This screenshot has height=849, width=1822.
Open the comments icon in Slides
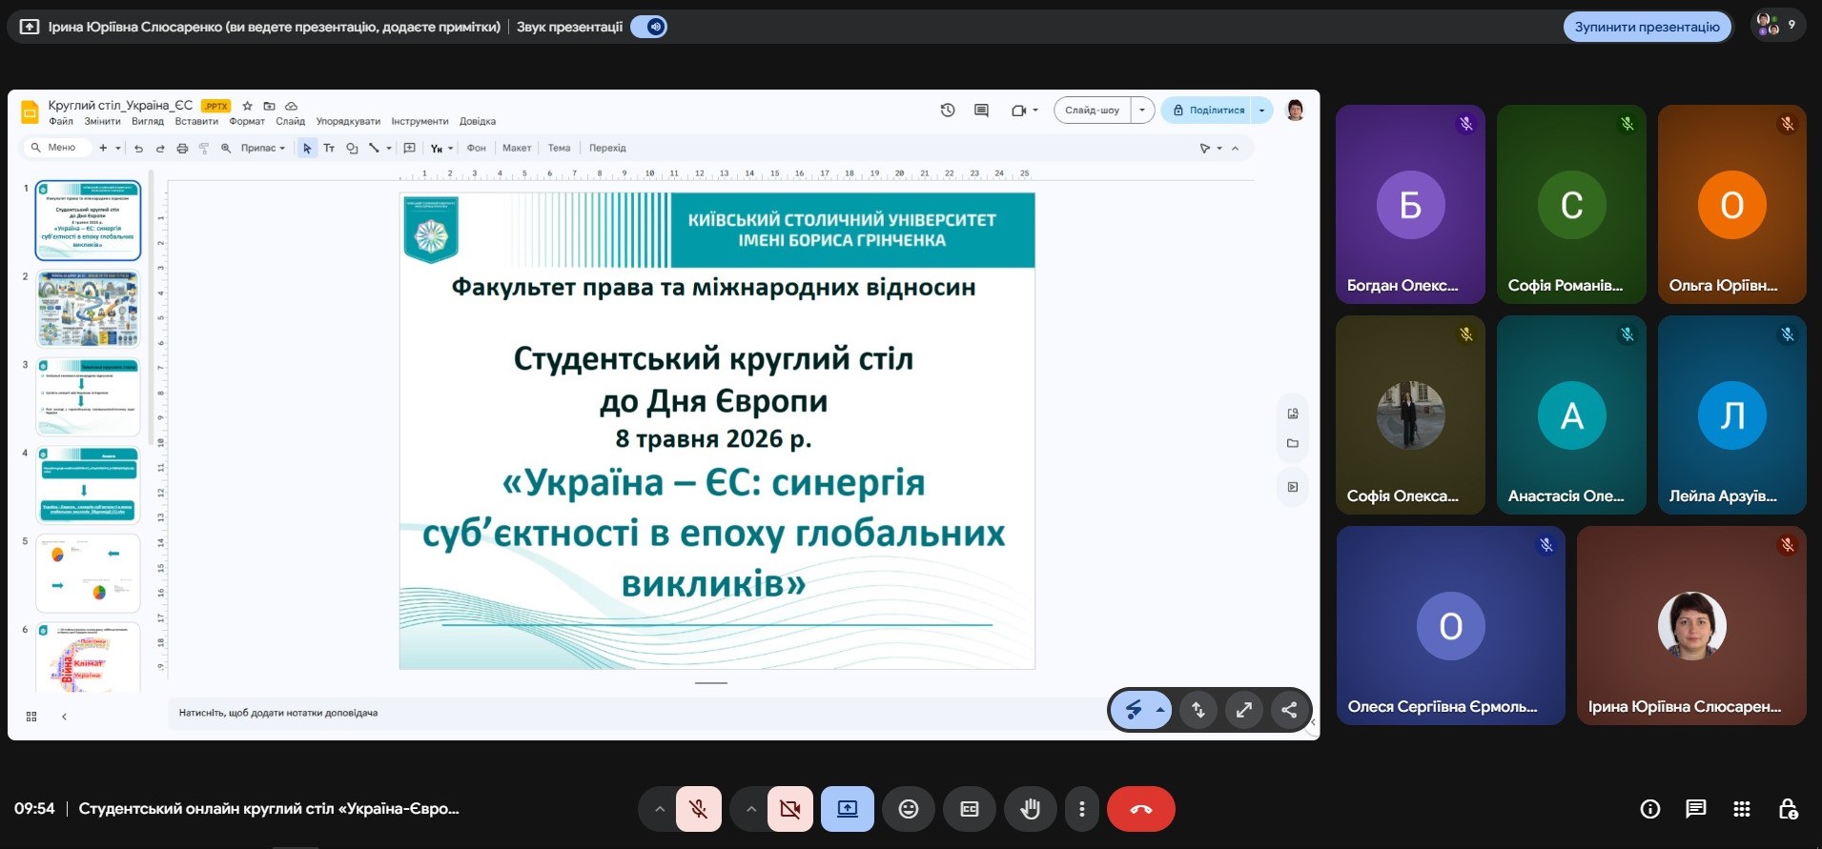(x=981, y=111)
